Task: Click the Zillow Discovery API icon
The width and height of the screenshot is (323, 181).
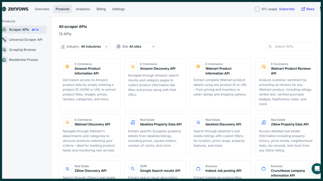Action: point(67,169)
